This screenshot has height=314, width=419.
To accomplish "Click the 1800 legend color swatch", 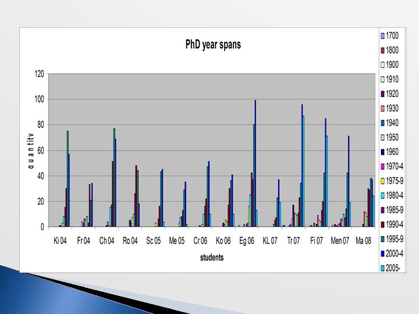I will [382, 50].
